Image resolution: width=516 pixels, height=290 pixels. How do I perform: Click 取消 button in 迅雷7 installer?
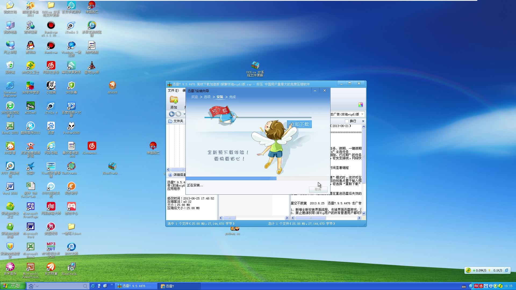click(x=318, y=190)
